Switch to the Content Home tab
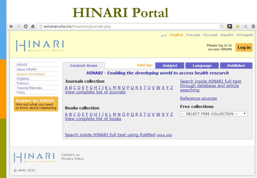 point(84,66)
